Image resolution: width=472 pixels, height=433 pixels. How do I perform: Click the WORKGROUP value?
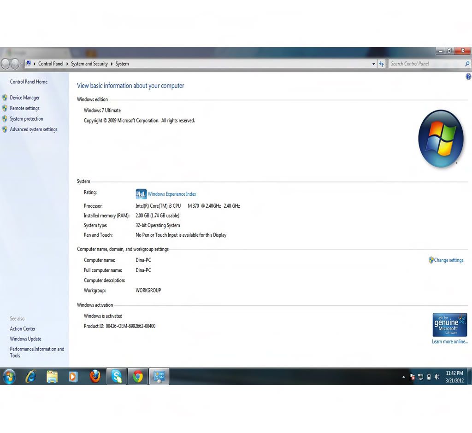pyautogui.click(x=148, y=290)
